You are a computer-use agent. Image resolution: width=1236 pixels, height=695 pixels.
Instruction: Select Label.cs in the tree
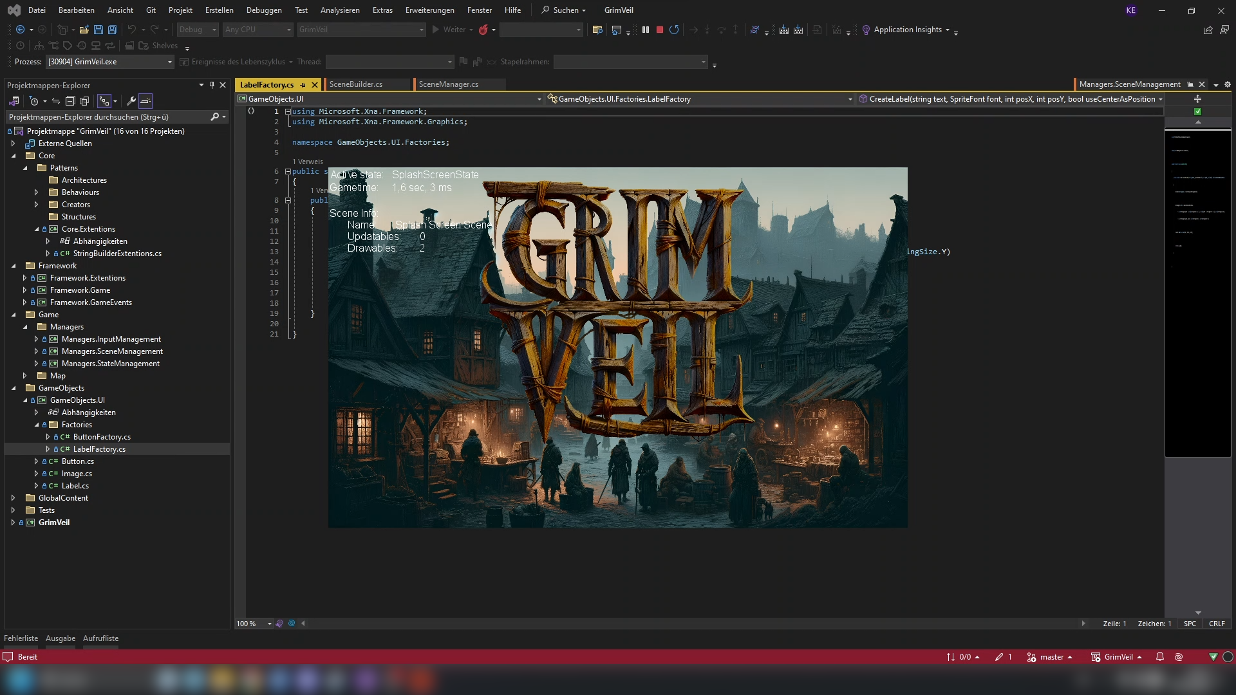(x=75, y=486)
